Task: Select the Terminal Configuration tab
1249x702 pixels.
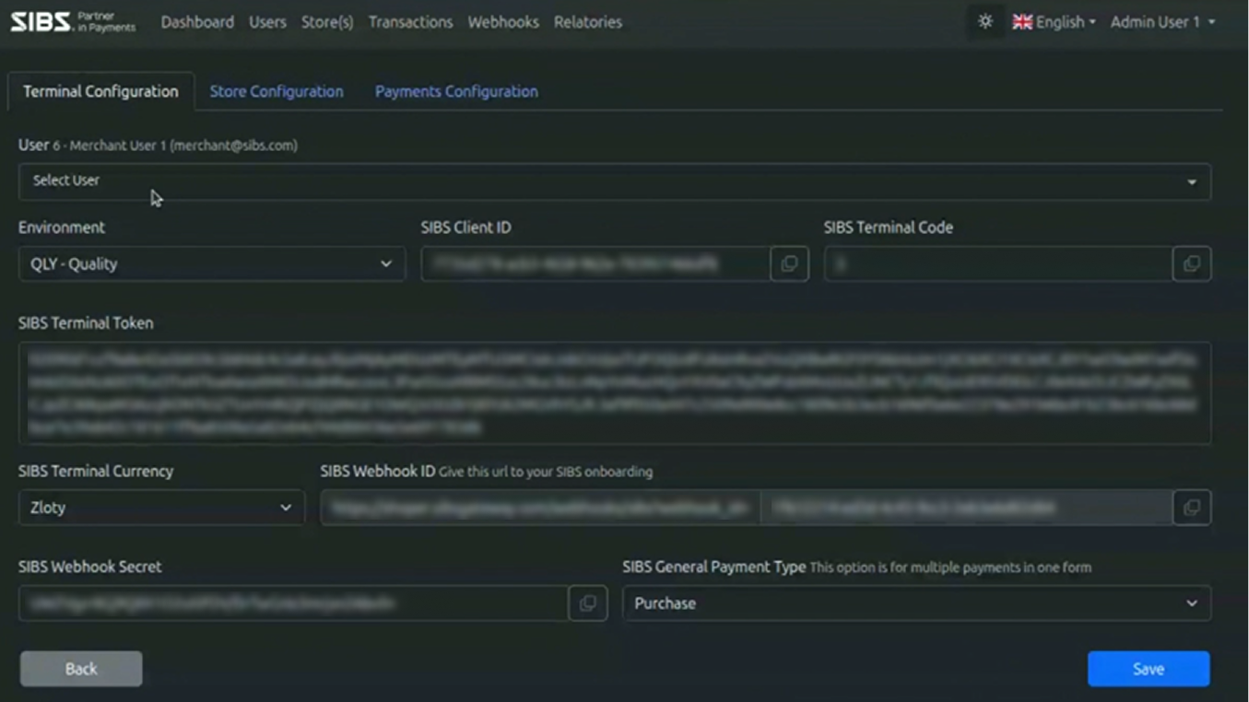Action: tap(100, 91)
